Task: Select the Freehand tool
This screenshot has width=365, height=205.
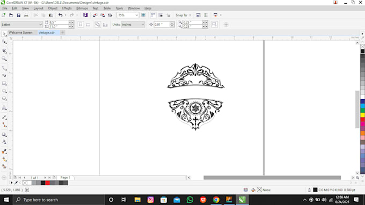Action: 4,68
